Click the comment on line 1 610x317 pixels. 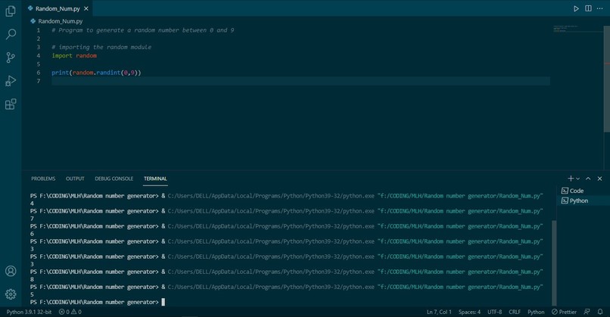tap(143, 30)
